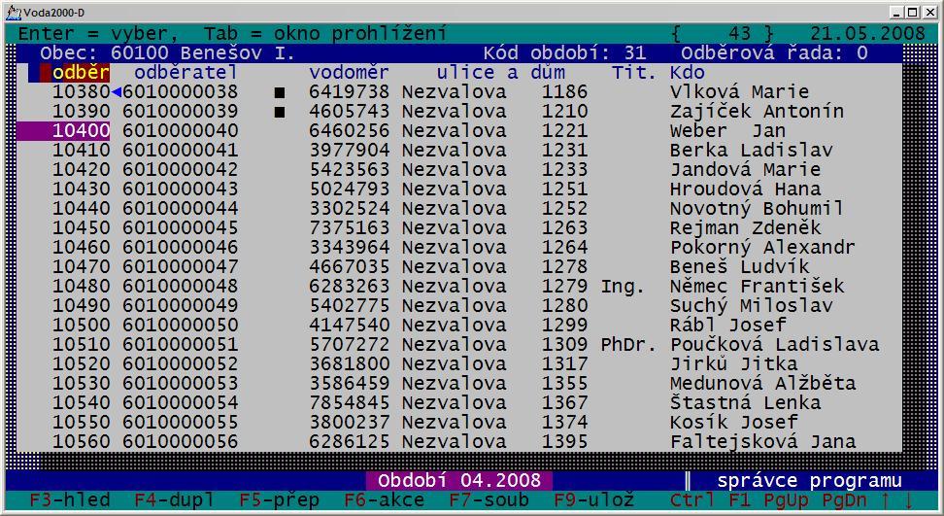The height and width of the screenshot is (516, 944).
Task: Toggle the black square marker in Vlková Marie row
Action: [x=280, y=93]
